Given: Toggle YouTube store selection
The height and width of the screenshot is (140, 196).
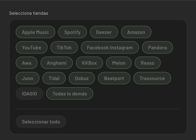Looking at the screenshot, I should (x=32, y=47).
